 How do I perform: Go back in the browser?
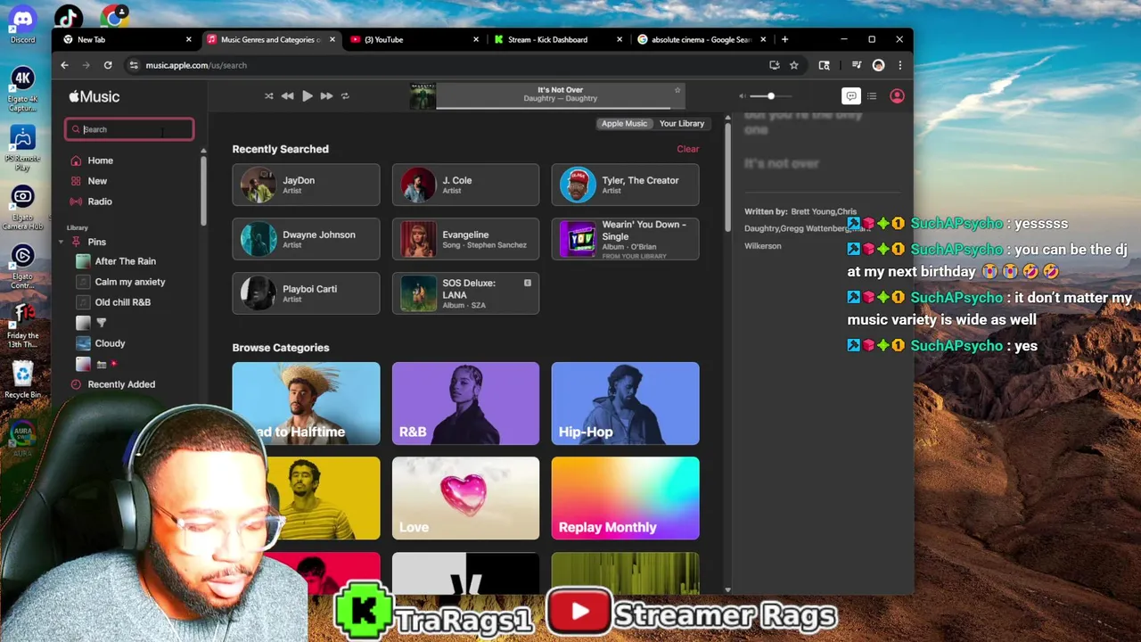[64, 65]
